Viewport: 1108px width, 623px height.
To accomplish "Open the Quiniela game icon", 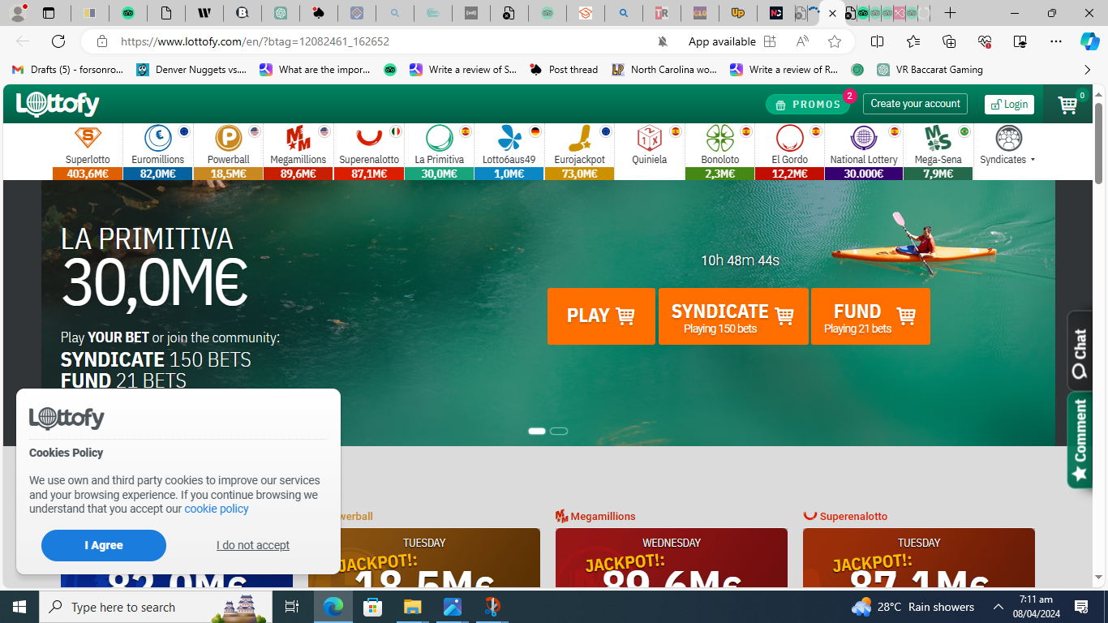I will (x=649, y=138).
